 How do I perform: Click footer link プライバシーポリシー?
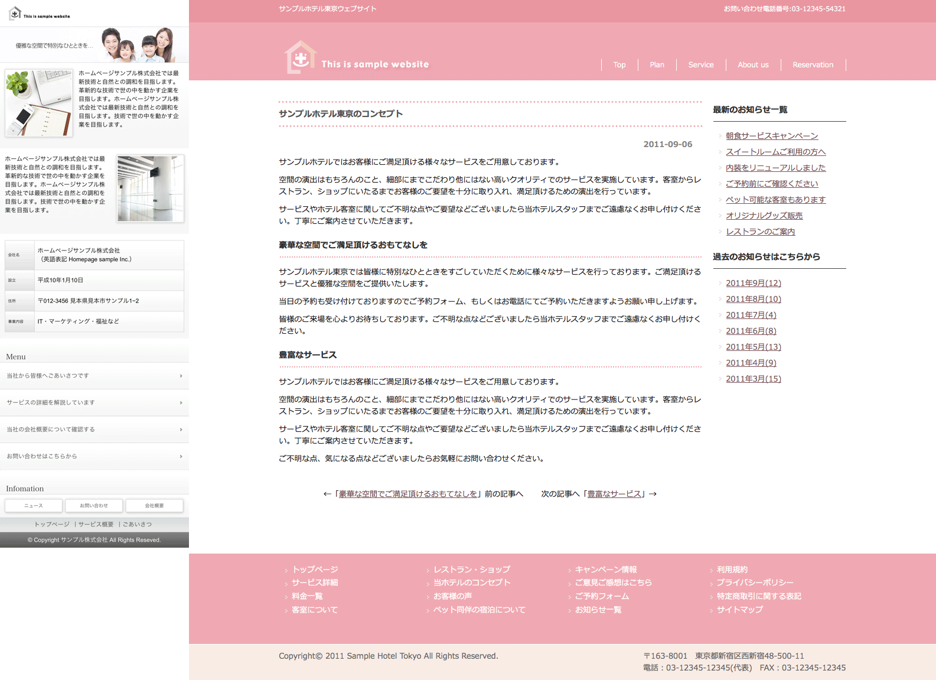coord(755,583)
